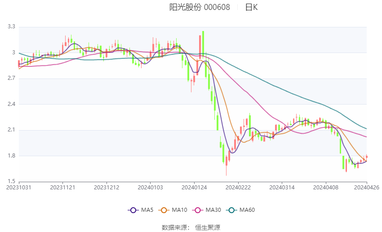Click x-axis date label 20240124
The width and height of the screenshot is (382, 232).
click(194, 188)
